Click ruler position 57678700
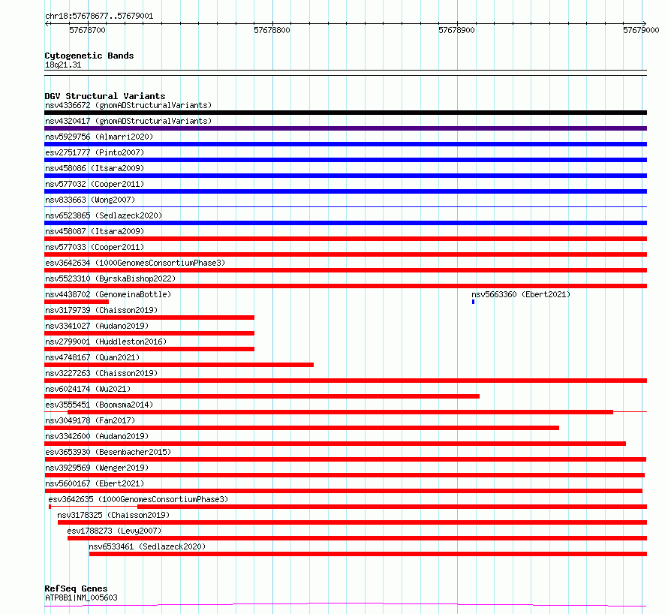 point(87,30)
